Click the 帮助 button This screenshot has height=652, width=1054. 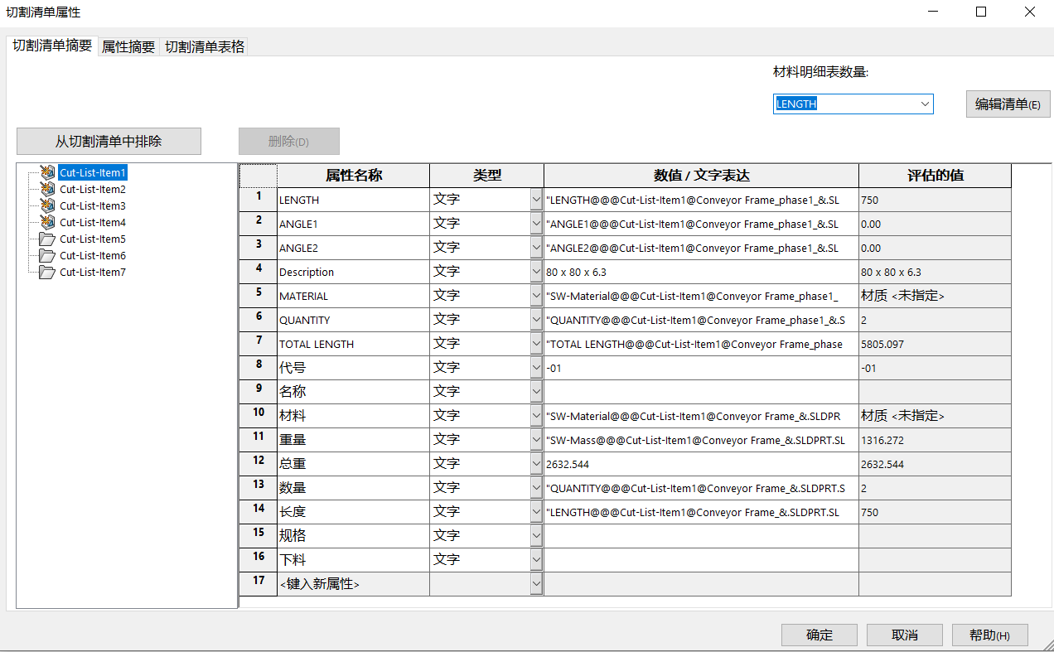(989, 635)
